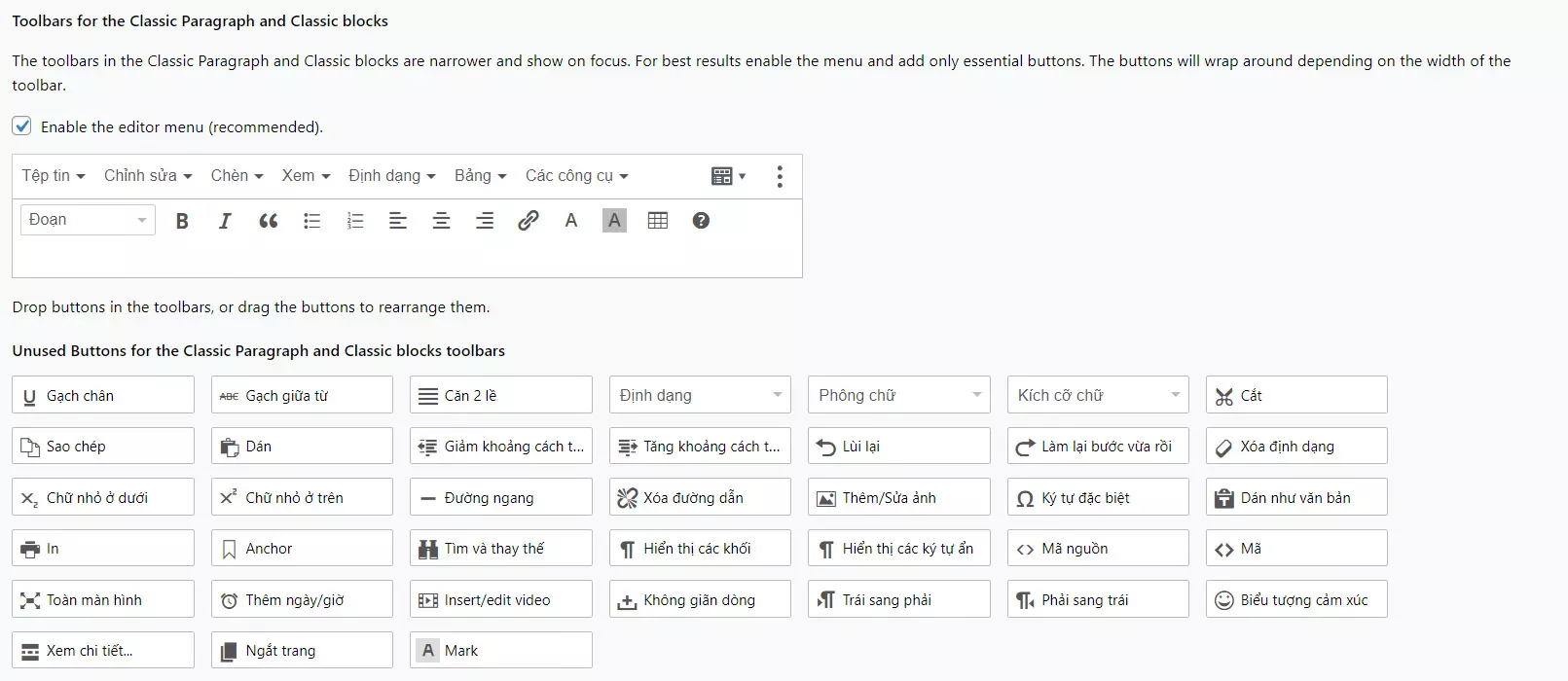1568x681 pixels.
Task: Click the text background color icon
Action: tap(614, 221)
